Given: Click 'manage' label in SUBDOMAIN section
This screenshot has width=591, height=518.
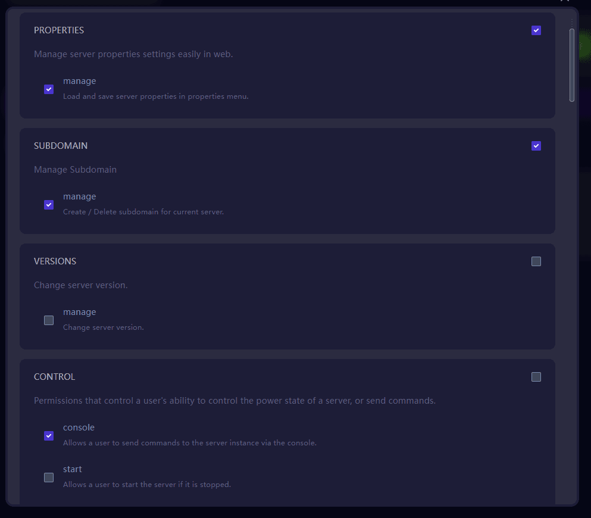Looking at the screenshot, I should pos(79,196).
